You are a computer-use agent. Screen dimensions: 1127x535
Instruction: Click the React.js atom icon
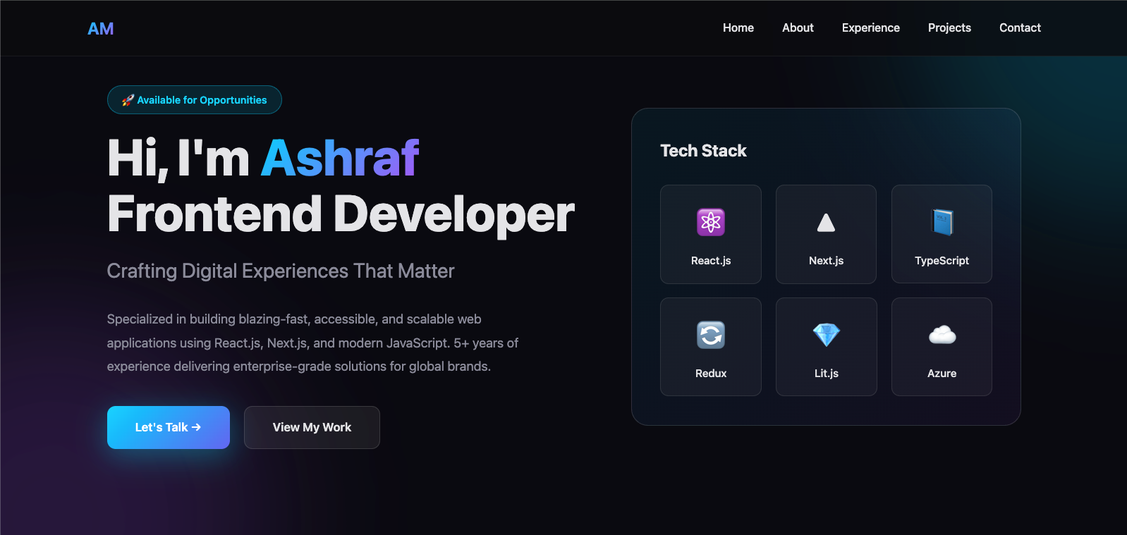(x=711, y=222)
